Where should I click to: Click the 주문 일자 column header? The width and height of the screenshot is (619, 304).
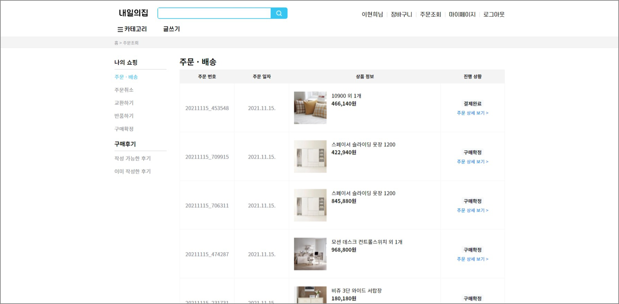[262, 77]
